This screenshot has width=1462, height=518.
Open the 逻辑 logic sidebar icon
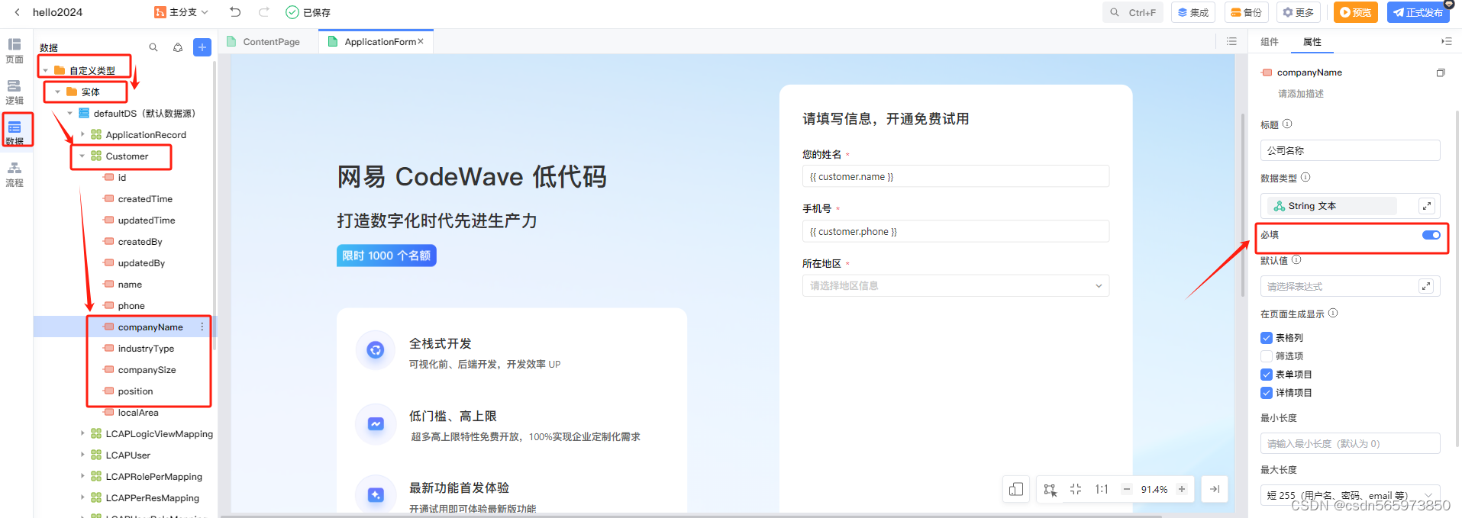[x=15, y=92]
